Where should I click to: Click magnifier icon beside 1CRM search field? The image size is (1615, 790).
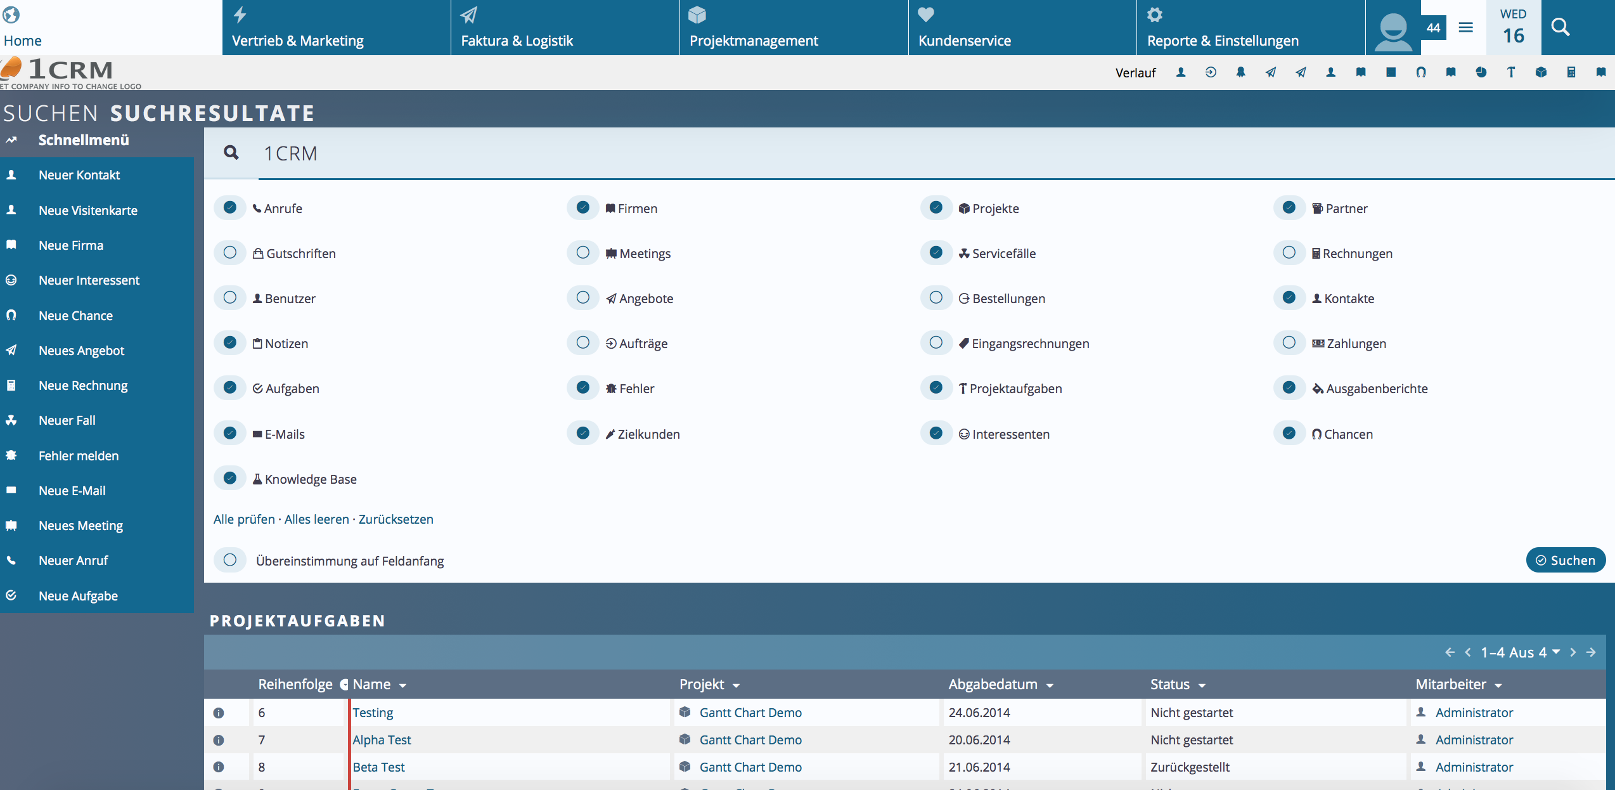(231, 153)
